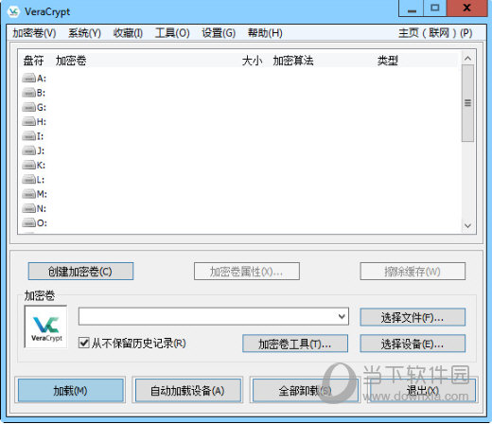Open the 帮助(H) menu
This screenshot has height=424, width=492.
[265, 33]
